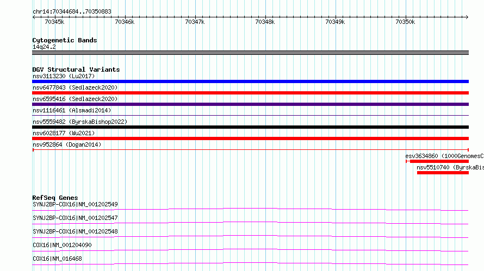
Task: Open the nsv6595416 (Sedlazeck2020) variant label
Action: pos(75,99)
